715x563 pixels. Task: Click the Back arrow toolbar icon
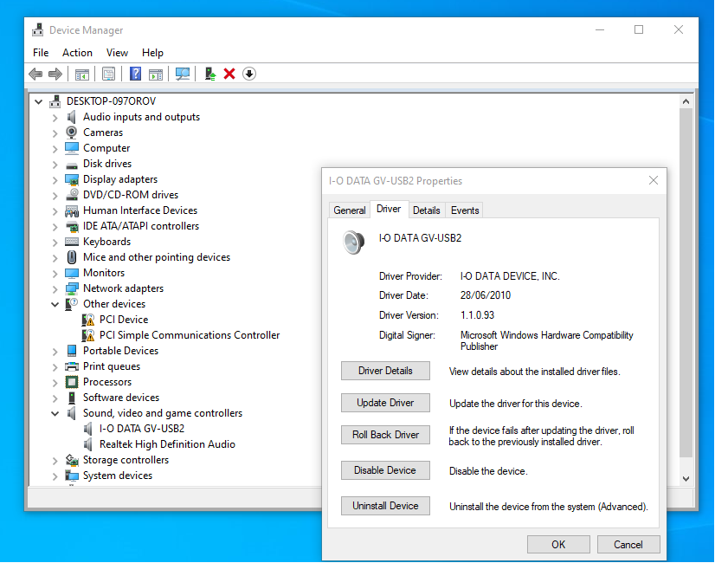[35, 74]
